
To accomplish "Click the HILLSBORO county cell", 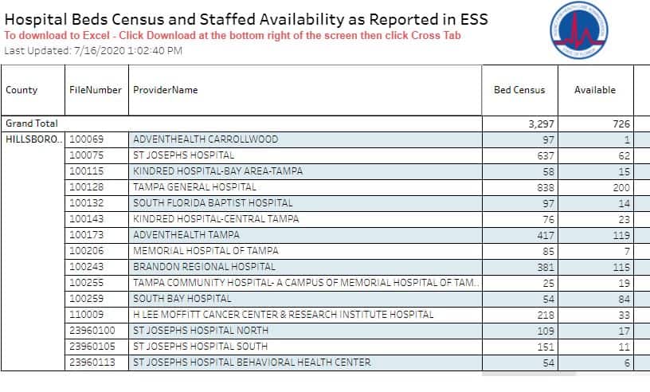I will (33, 139).
